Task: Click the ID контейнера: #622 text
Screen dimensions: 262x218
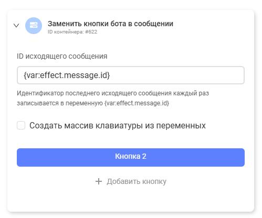Action: 72,32
